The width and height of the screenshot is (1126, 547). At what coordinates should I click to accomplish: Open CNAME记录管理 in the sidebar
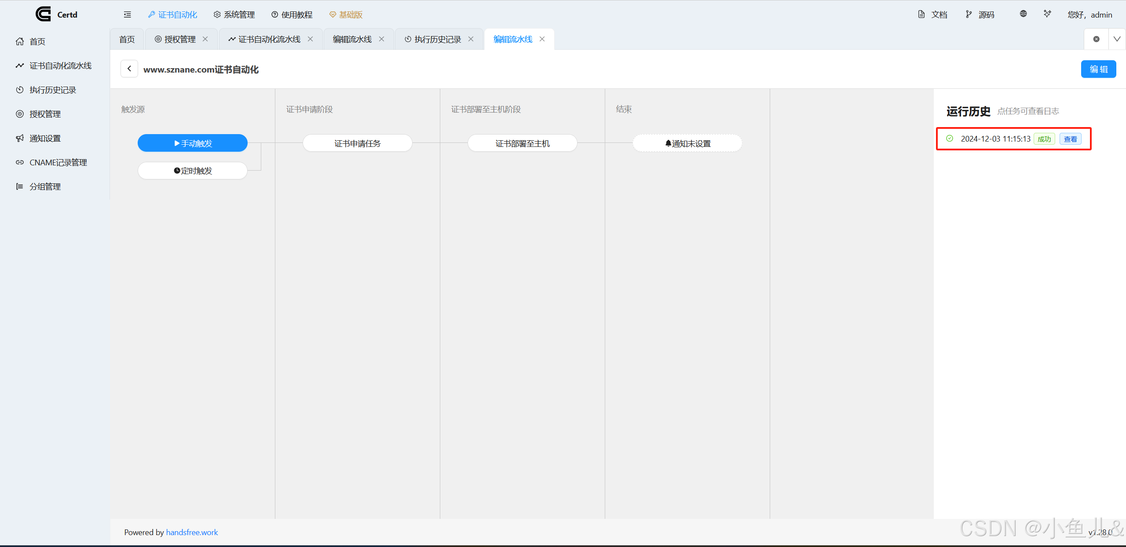(x=58, y=162)
